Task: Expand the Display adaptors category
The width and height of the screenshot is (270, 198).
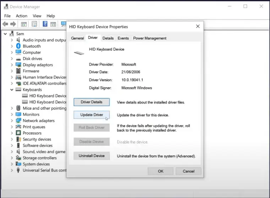Action: pos(12,65)
